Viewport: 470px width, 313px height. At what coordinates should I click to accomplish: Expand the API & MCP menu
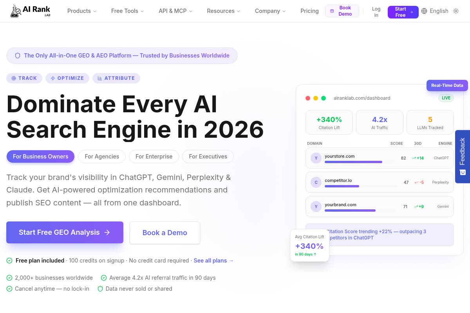click(x=175, y=11)
